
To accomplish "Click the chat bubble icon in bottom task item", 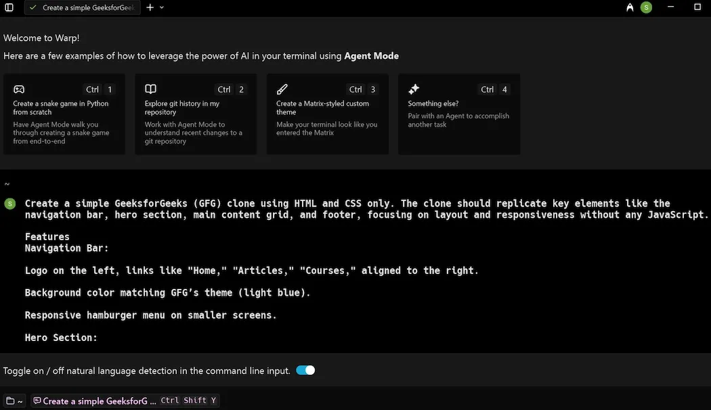I will pyautogui.click(x=39, y=401).
